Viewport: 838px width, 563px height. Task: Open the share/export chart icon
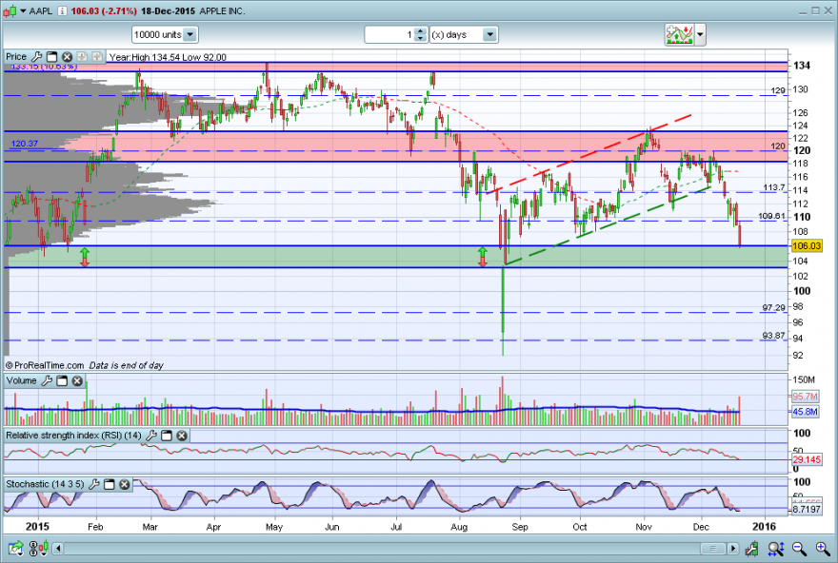[x=15, y=548]
